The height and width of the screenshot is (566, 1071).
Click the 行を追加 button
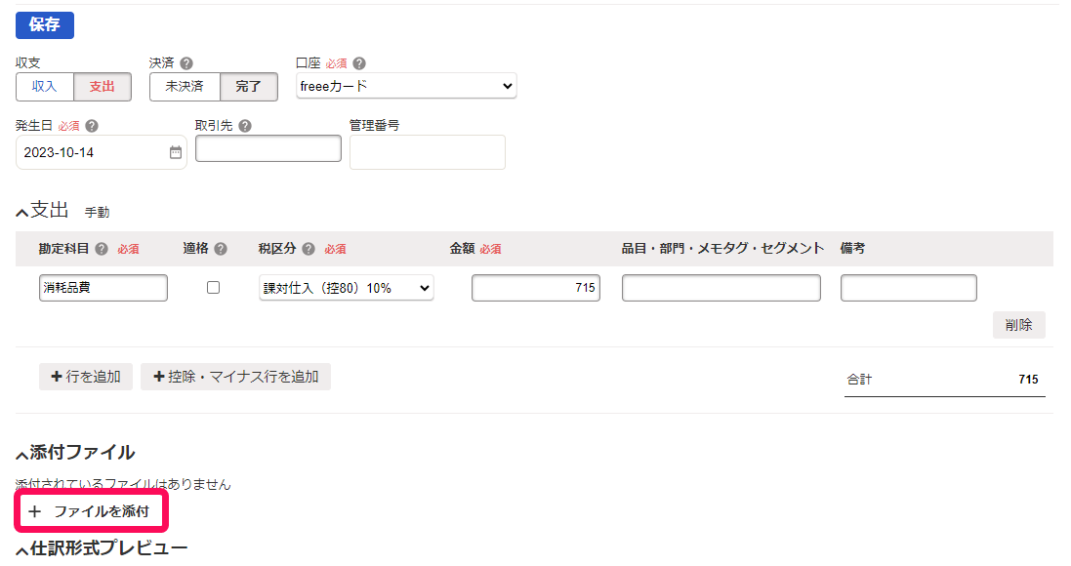(86, 377)
